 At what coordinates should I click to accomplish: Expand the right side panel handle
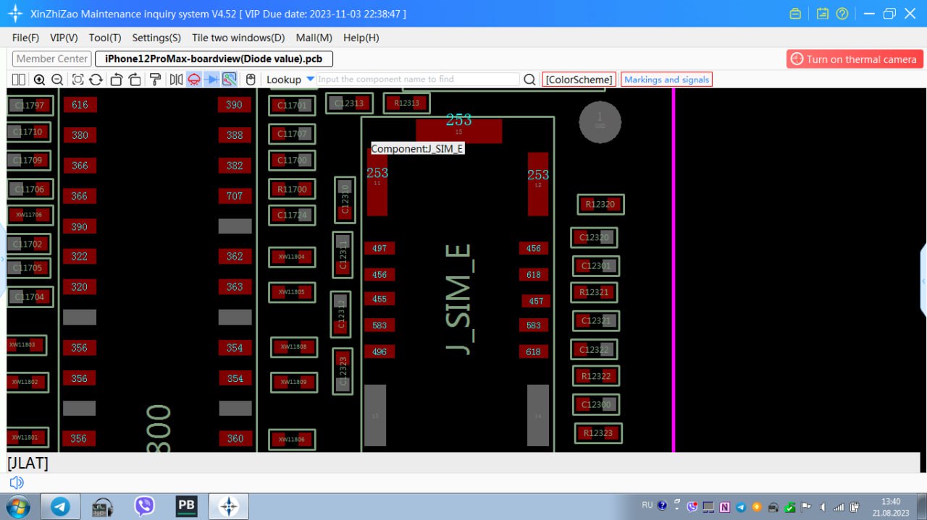(x=923, y=281)
